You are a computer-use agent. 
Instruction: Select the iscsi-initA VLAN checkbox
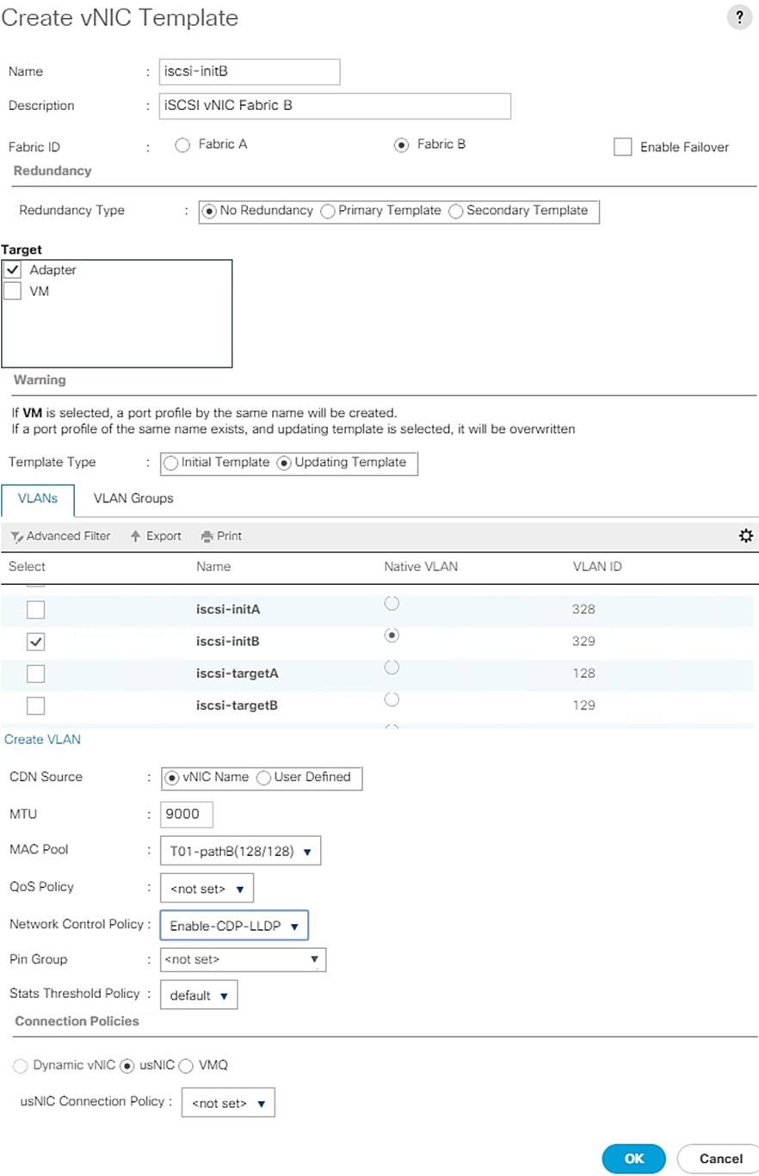(36, 610)
